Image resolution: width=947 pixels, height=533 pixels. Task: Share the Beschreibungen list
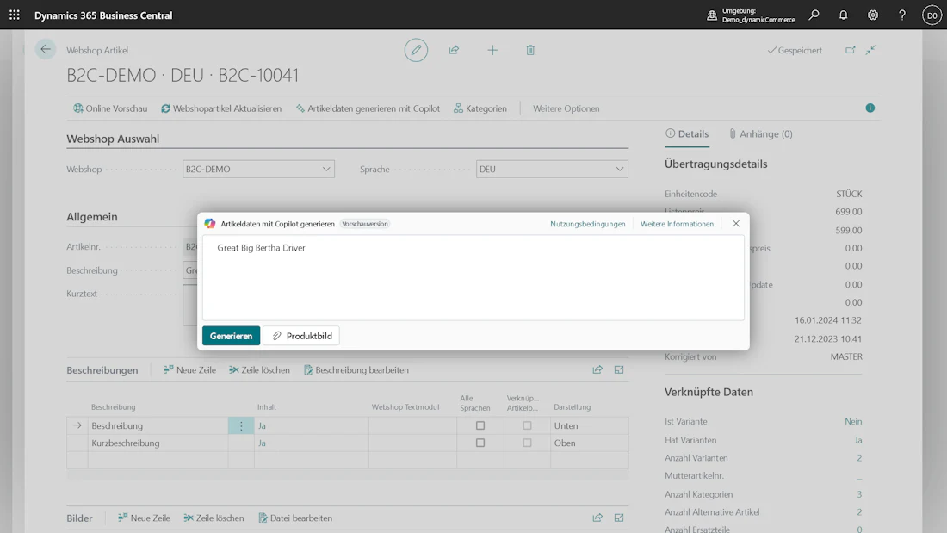[x=597, y=370]
